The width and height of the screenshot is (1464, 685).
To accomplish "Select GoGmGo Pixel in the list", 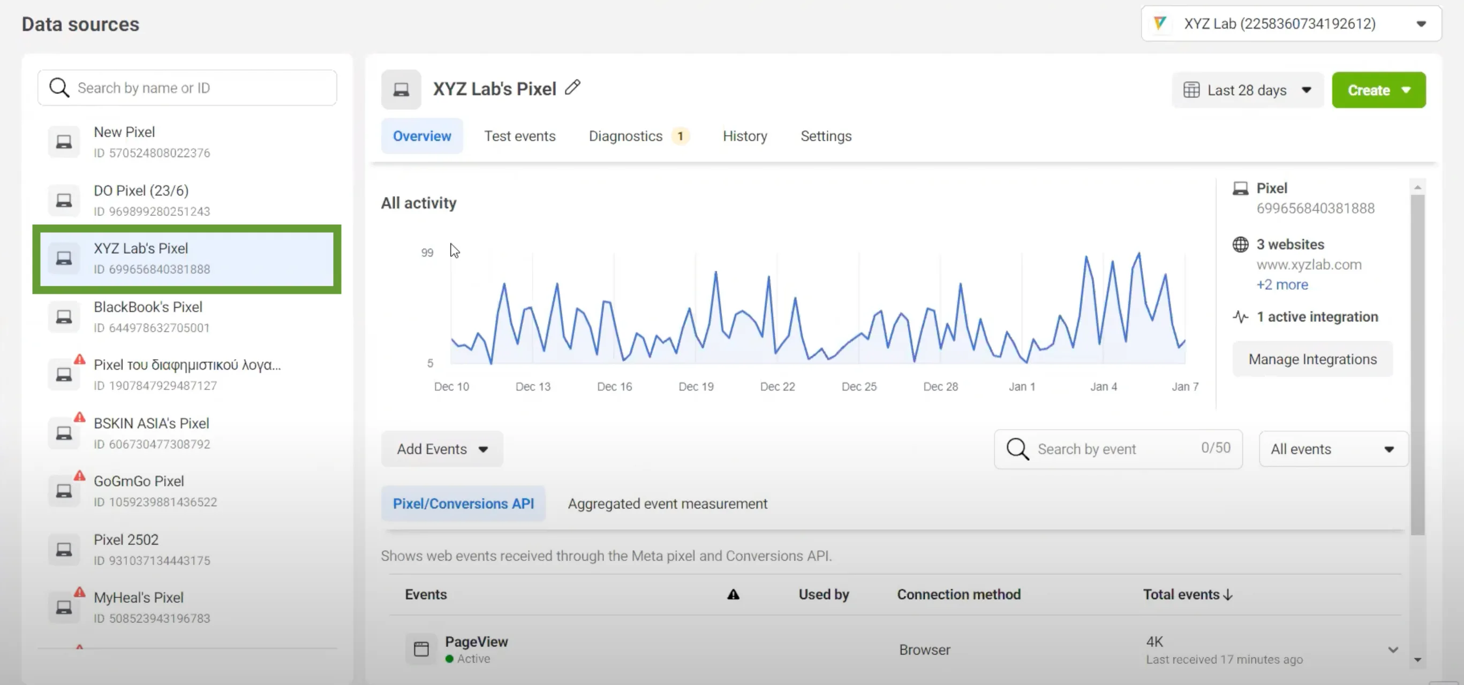I will (187, 491).
